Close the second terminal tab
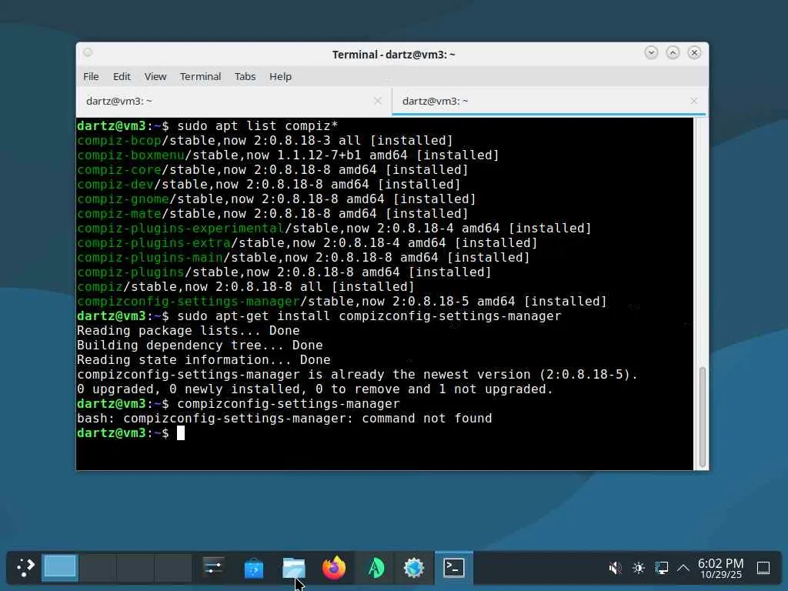This screenshot has width=788, height=591. click(694, 101)
